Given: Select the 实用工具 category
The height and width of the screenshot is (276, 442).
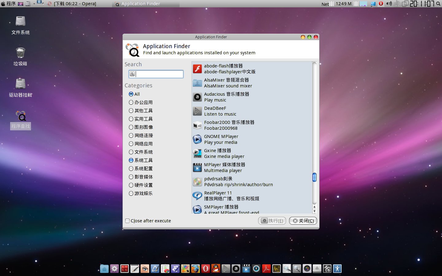Looking at the screenshot, I should pyautogui.click(x=141, y=119).
